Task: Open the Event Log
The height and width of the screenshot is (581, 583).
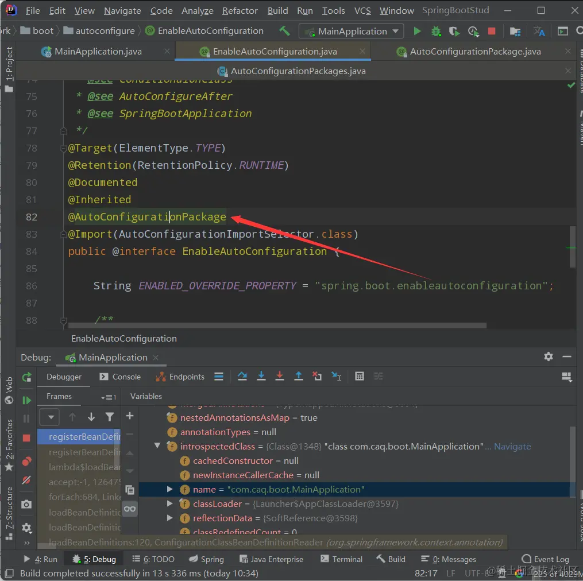Action: click(x=546, y=559)
